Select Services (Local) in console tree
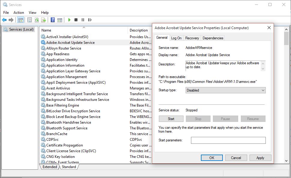 19,29
